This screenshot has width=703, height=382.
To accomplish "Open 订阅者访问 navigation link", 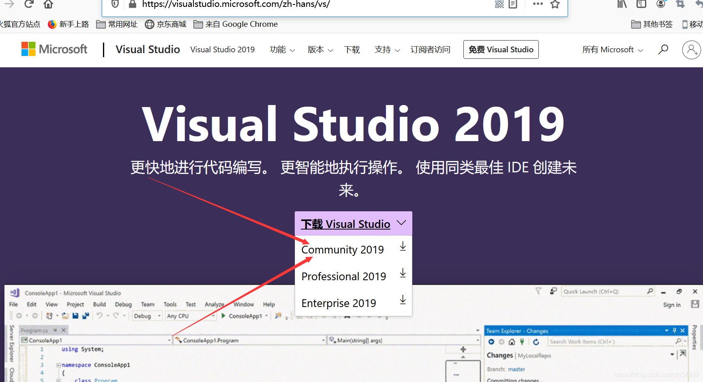I will click(x=431, y=49).
